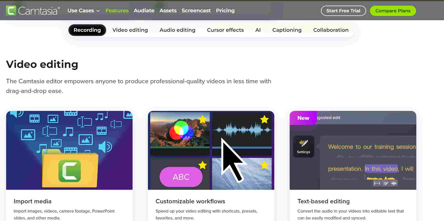Screen dimensions: 444x221
Task: Switch to the Collaboration tab
Action: pyautogui.click(x=331, y=30)
